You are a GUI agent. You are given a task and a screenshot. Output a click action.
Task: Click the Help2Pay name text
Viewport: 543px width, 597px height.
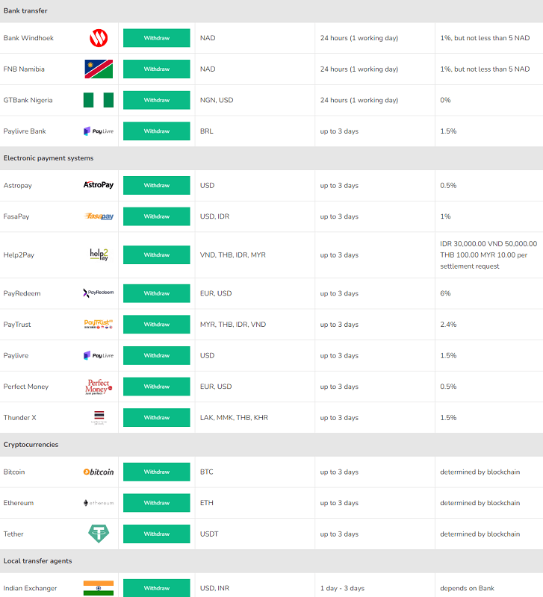19,255
